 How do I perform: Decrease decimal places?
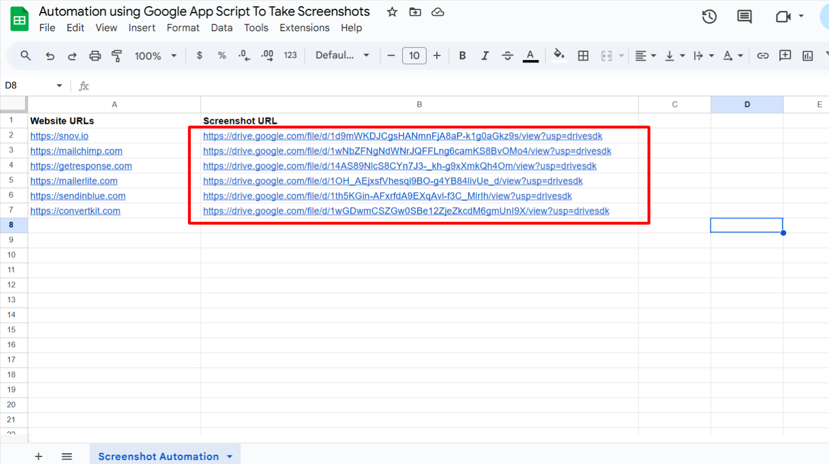tap(244, 55)
